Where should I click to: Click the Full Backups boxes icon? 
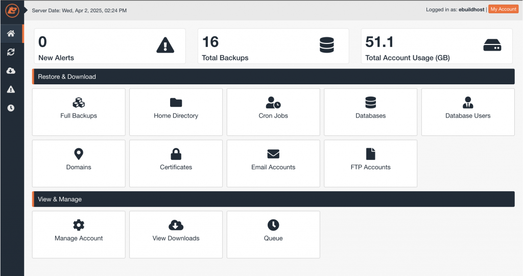79,102
